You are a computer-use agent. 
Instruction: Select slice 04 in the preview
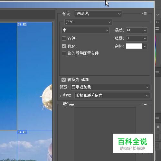[35, 146]
